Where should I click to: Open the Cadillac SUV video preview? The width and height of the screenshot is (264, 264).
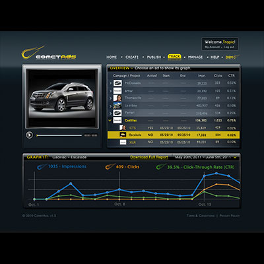click(x=61, y=98)
